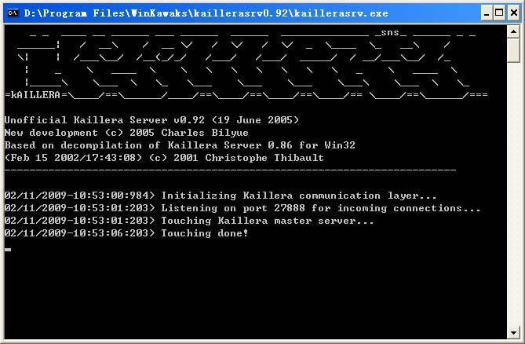Click the "New development (c) 2005" line
The image size is (525, 344).
[x=126, y=133]
